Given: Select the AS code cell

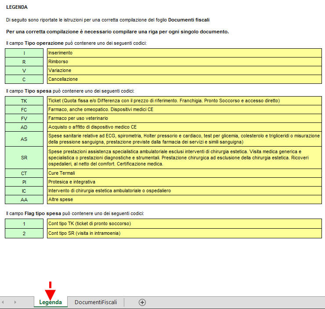Looking at the screenshot, I should click(x=24, y=139).
